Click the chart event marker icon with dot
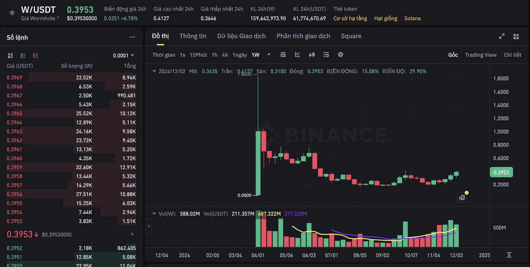 [x=462, y=197]
